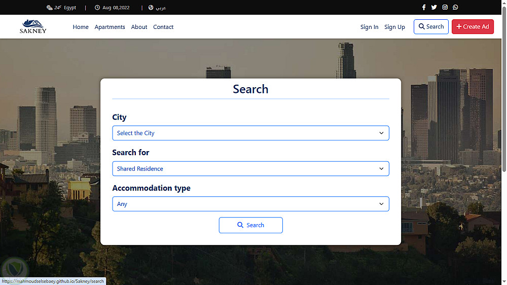Click the 24° Egypt weather text
The width and height of the screenshot is (507, 285).
(65, 8)
